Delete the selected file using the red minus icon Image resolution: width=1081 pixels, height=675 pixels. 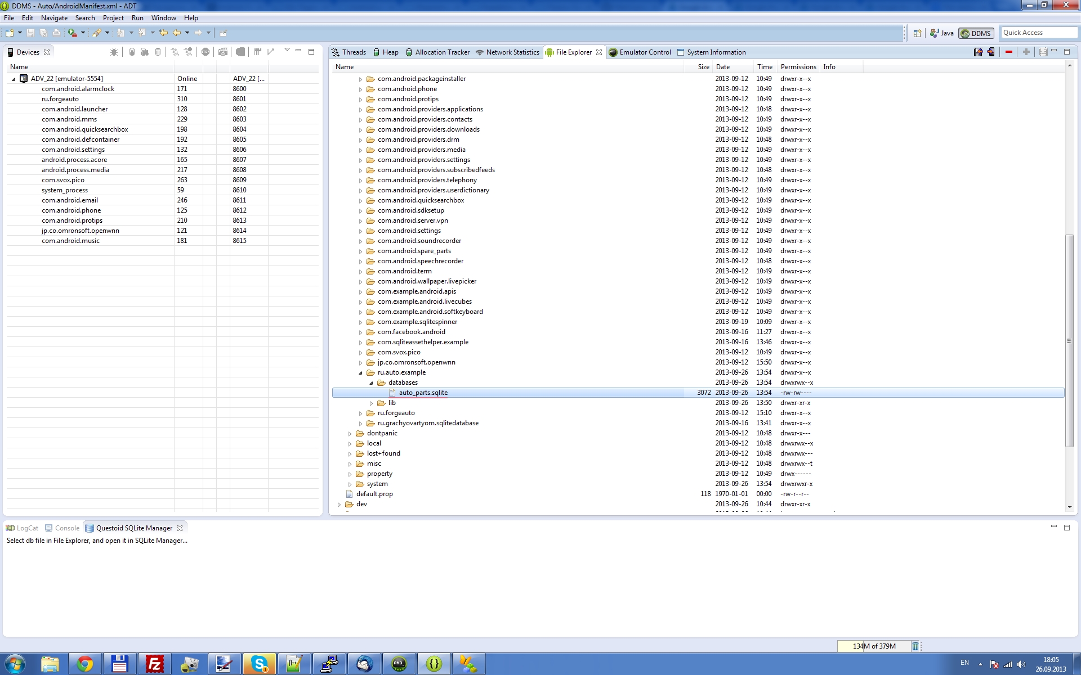pyautogui.click(x=1009, y=52)
